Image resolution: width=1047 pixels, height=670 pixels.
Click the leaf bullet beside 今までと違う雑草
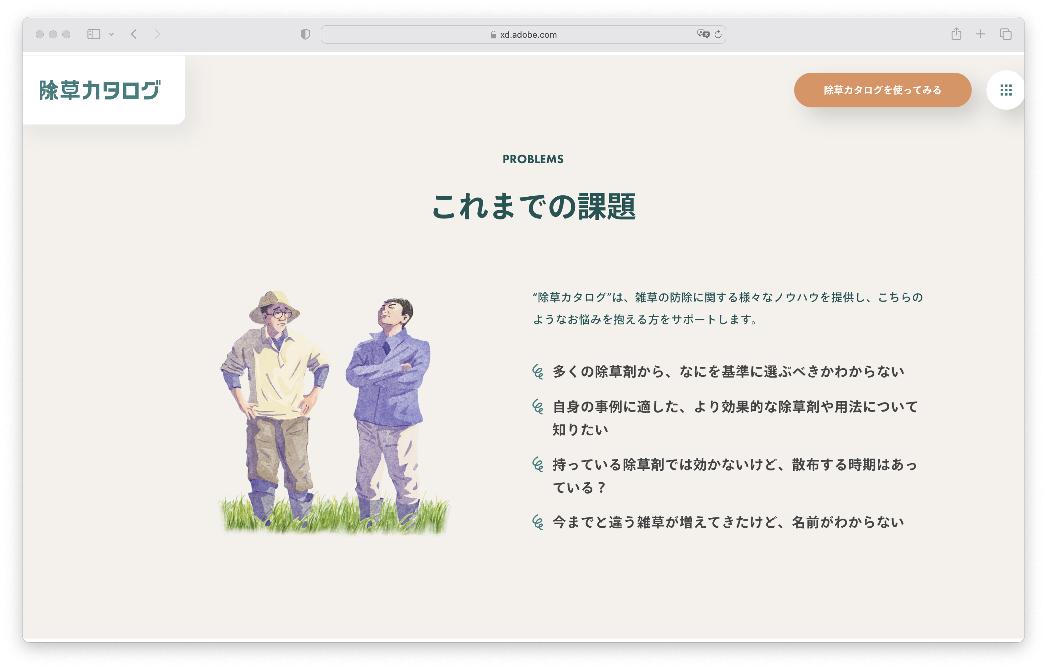(538, 522)
